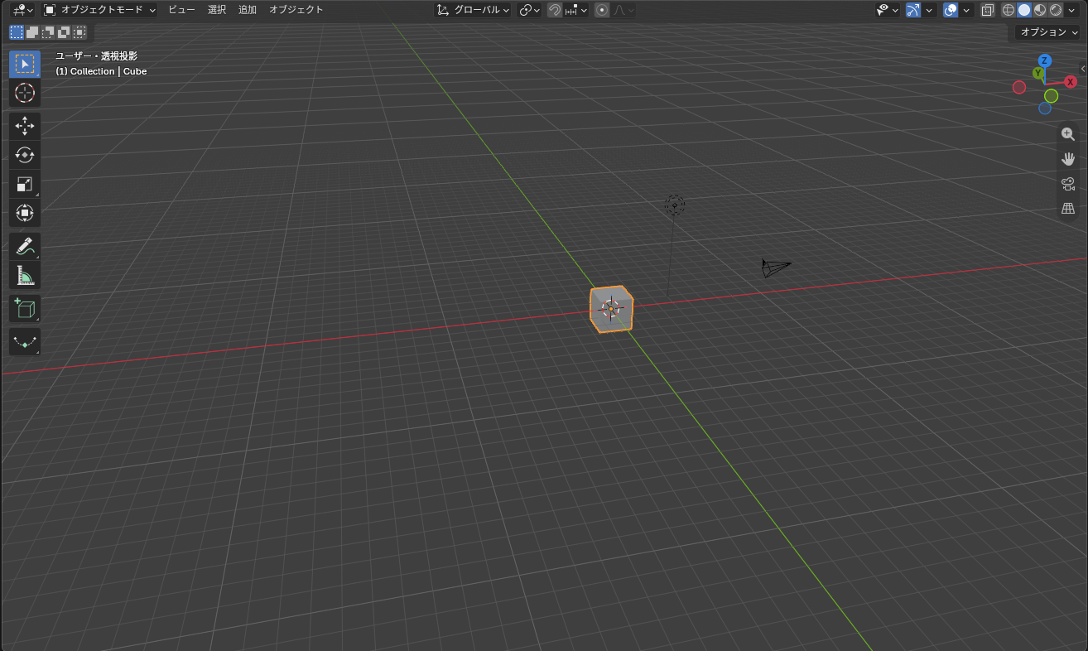Toggle camera view with camera icon

(x=1068, y=184)
